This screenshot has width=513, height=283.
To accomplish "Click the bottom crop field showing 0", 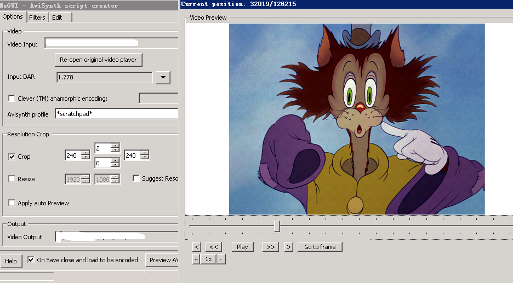I will (102, 163).
